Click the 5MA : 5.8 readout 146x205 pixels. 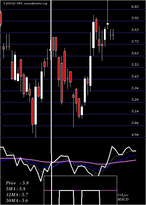(x=16, y=189)
